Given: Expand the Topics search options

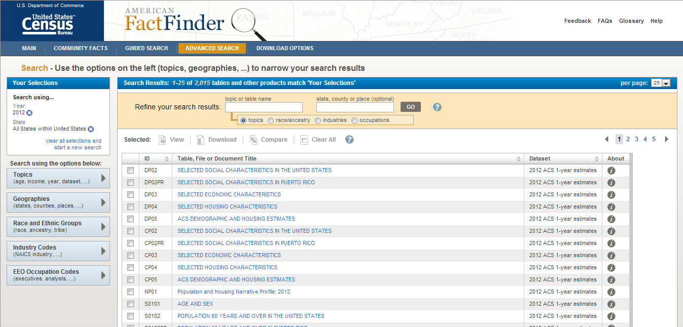Looking at the screenshot, I should (x=58, y=178).
